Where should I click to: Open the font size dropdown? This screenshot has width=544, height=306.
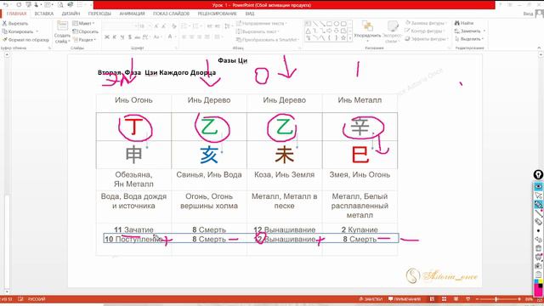pos(150,26)
